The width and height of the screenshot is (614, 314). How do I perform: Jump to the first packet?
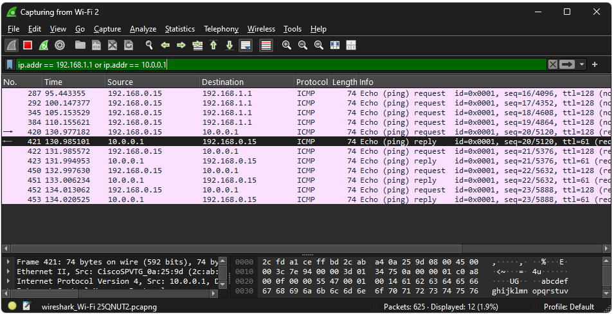pyautogui.click(x=213, y=45)
